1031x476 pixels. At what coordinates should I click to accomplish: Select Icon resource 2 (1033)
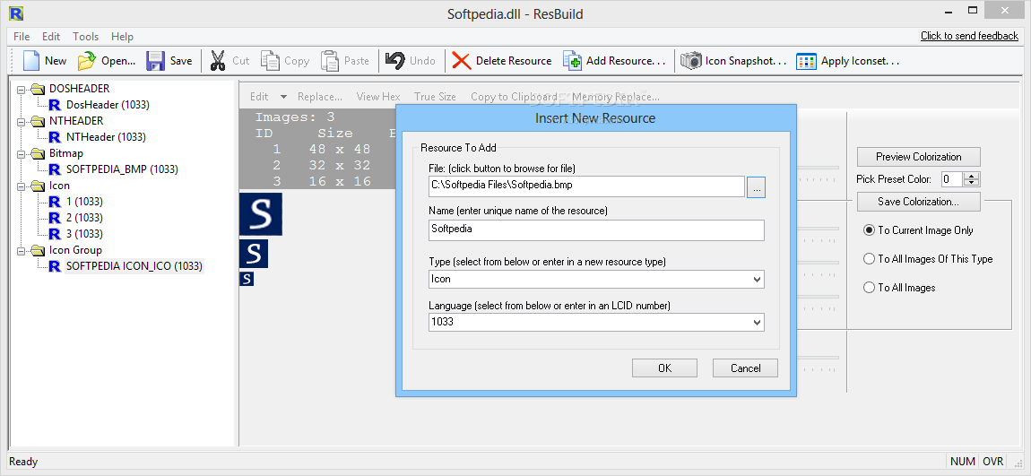84,218
